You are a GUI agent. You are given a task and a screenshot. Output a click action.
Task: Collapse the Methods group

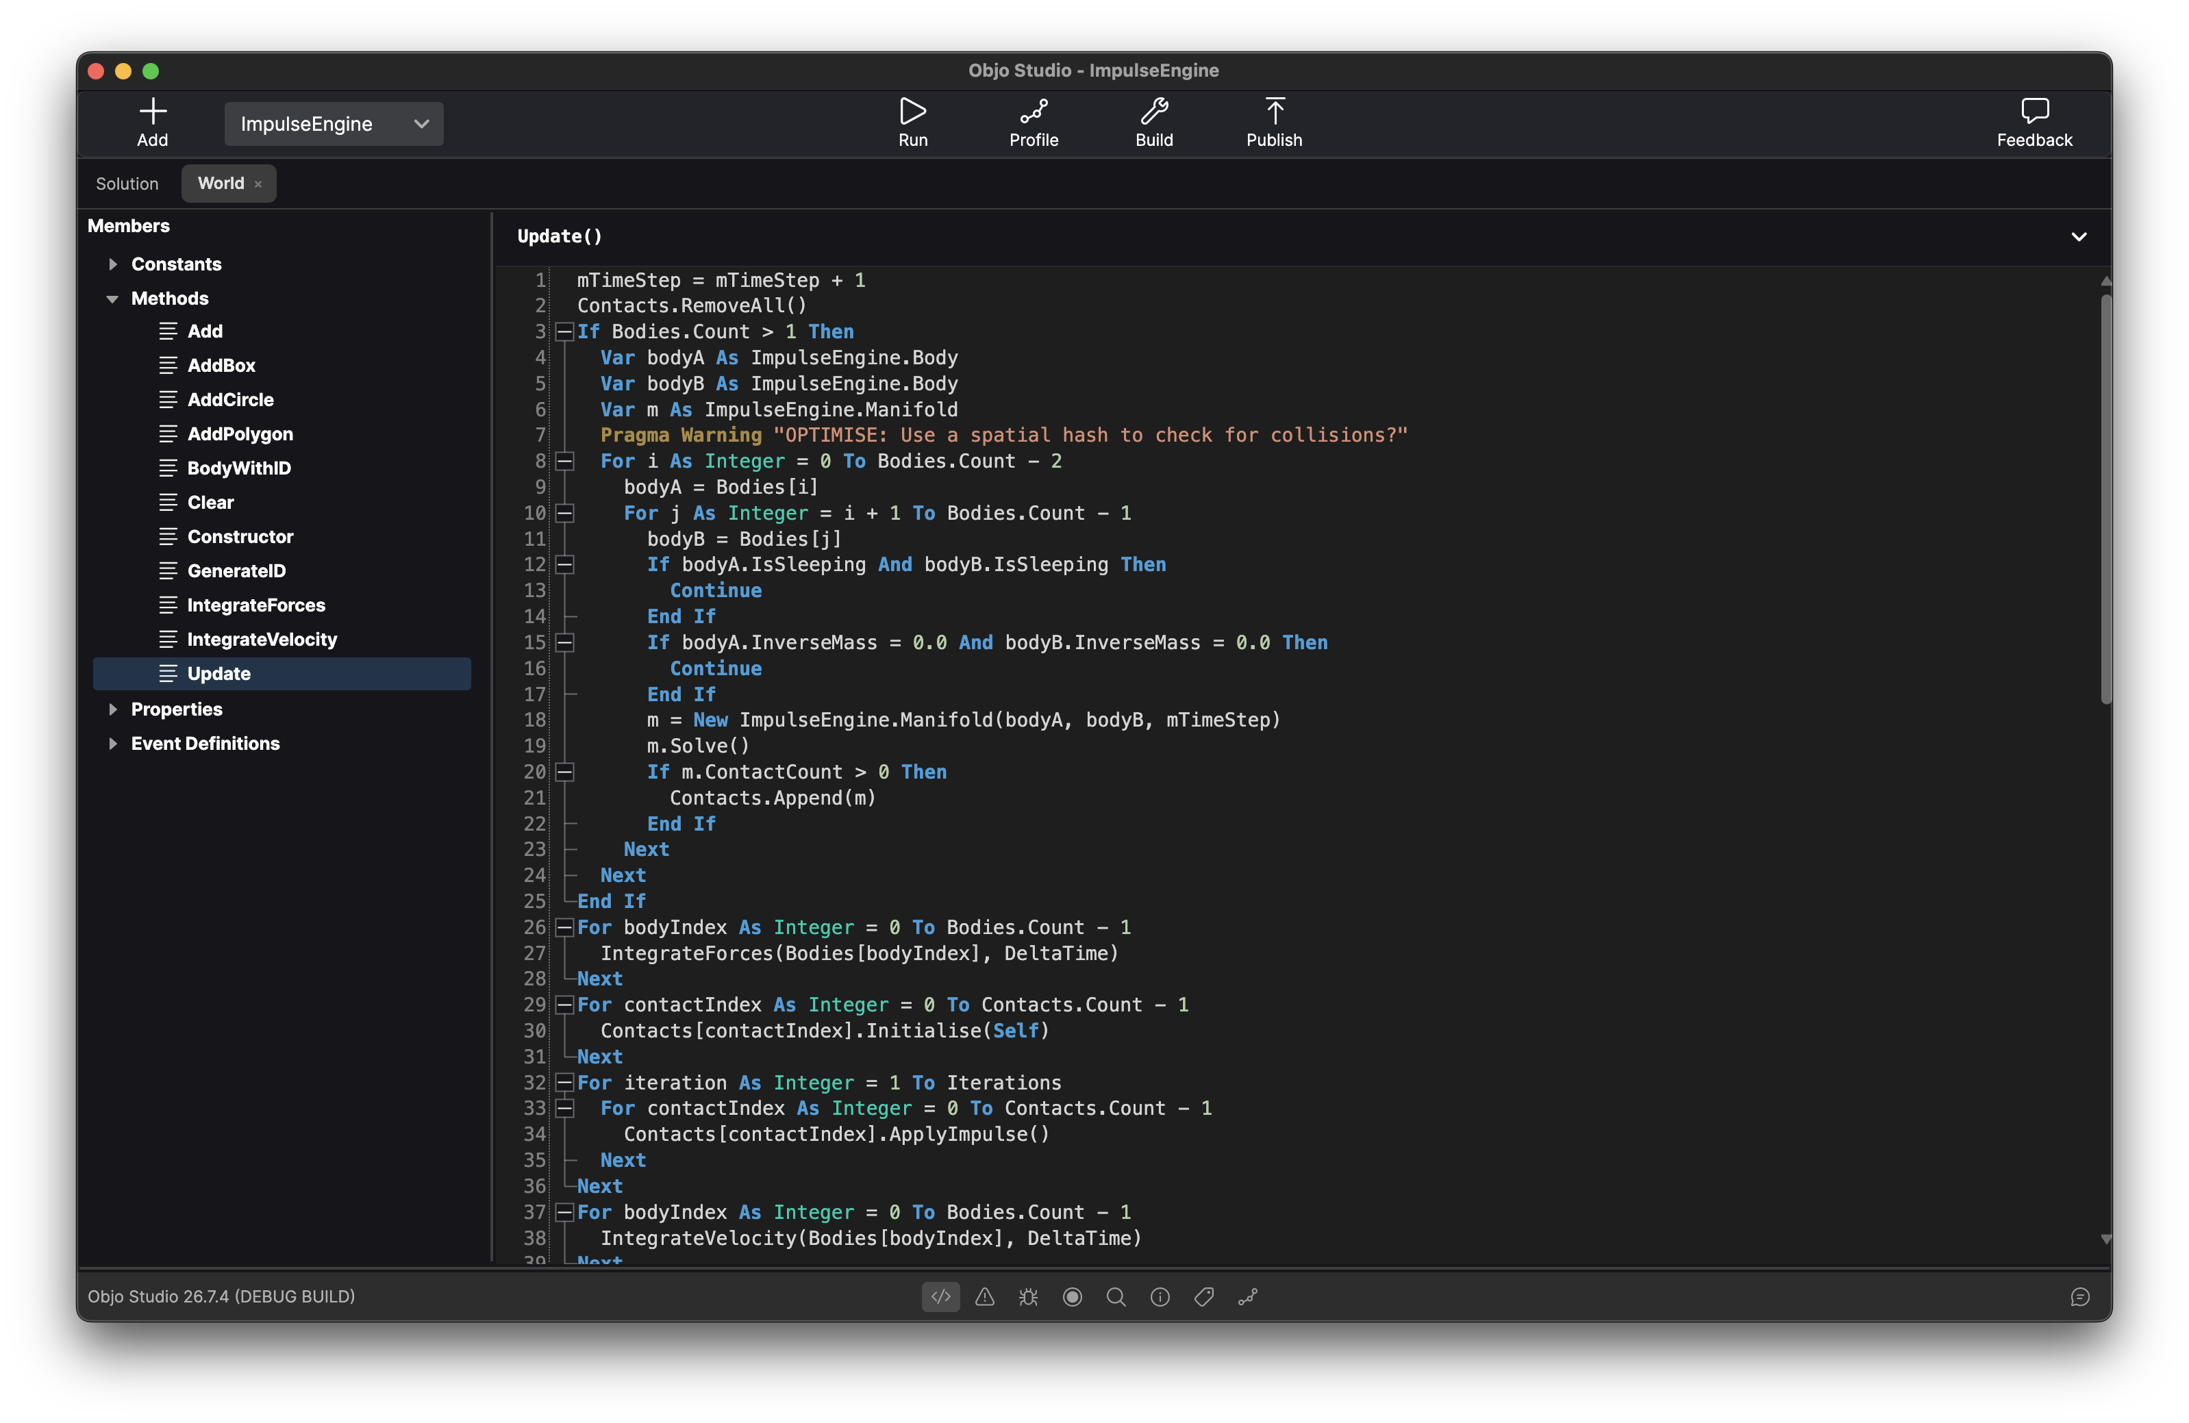coord(112,298)
